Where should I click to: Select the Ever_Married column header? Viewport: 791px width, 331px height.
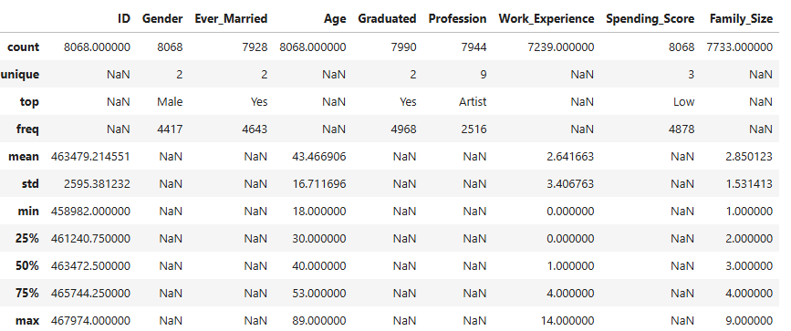point(231,19)
